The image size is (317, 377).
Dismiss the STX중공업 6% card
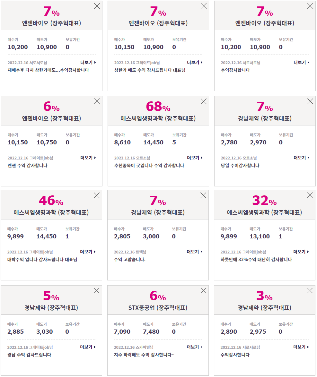point(203,291)
